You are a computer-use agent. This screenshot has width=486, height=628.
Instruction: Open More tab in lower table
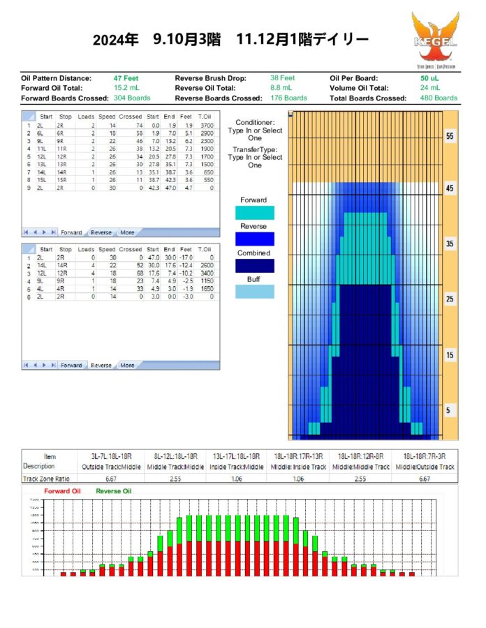127,365
